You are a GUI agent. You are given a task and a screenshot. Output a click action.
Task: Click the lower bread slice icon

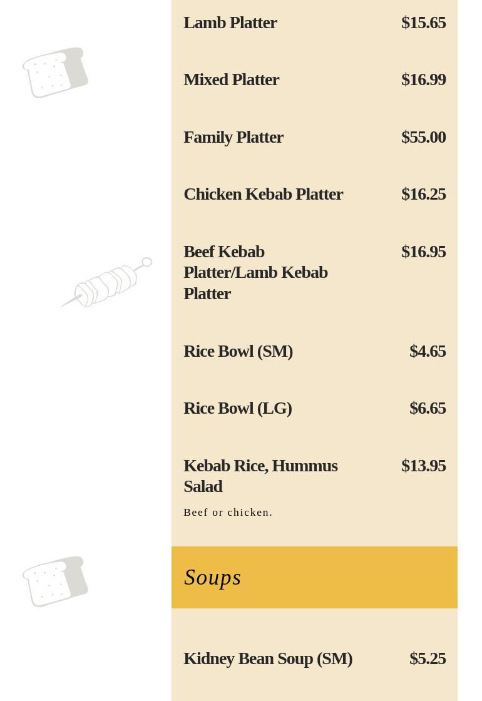pyautogui.click(x=55, y=581)
